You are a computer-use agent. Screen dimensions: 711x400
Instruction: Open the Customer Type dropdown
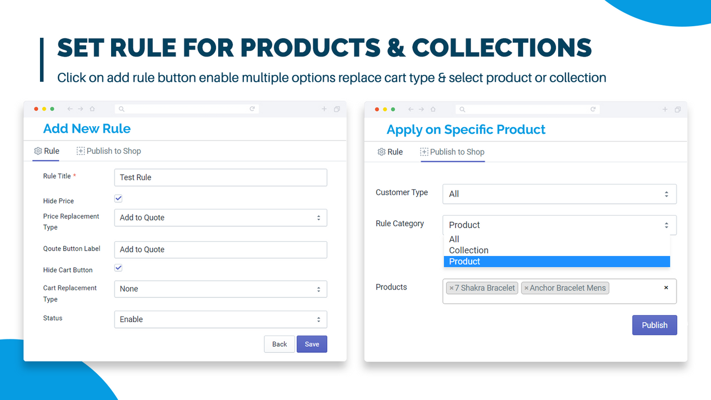[559, 194]
